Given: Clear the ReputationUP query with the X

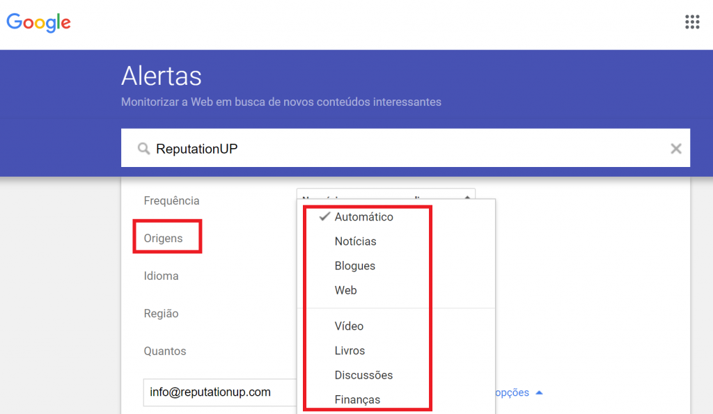Looking at the screenshot, I should pyautogui.click(x=675, y=148).
